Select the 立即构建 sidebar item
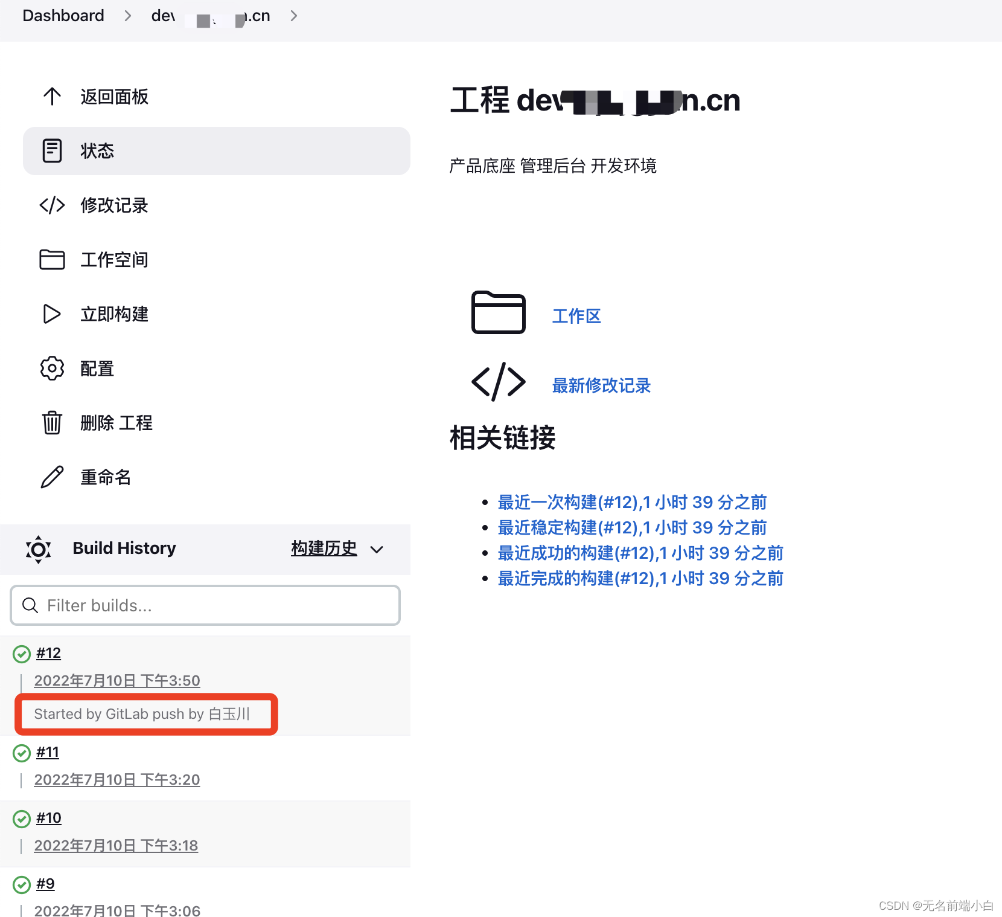Screen dimensions: 1002x917 pyautogui.click(x=217, y=314)
